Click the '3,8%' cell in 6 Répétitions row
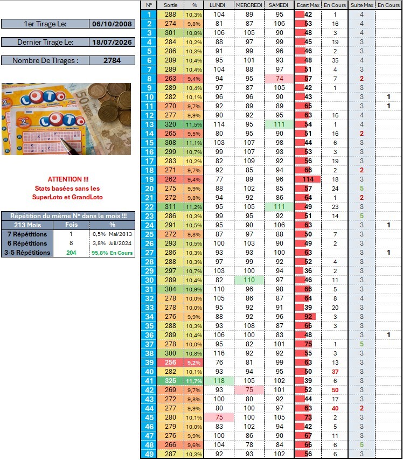Viewport: 403px width, 460px height. pos(99,243)
